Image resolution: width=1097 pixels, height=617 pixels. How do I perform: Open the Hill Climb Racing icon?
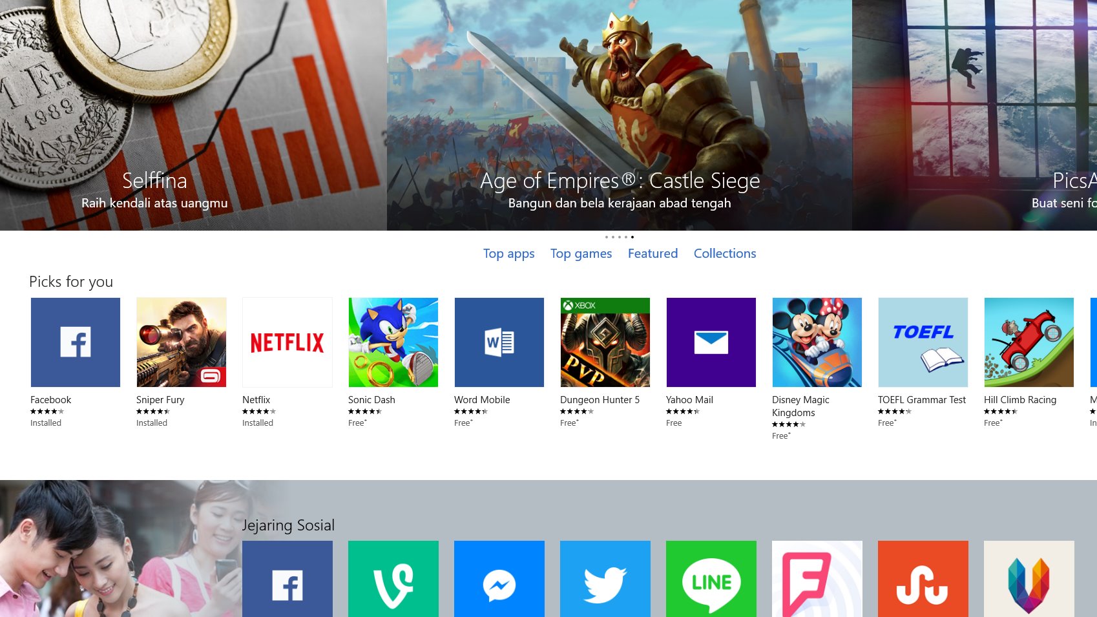[1029, 342]
